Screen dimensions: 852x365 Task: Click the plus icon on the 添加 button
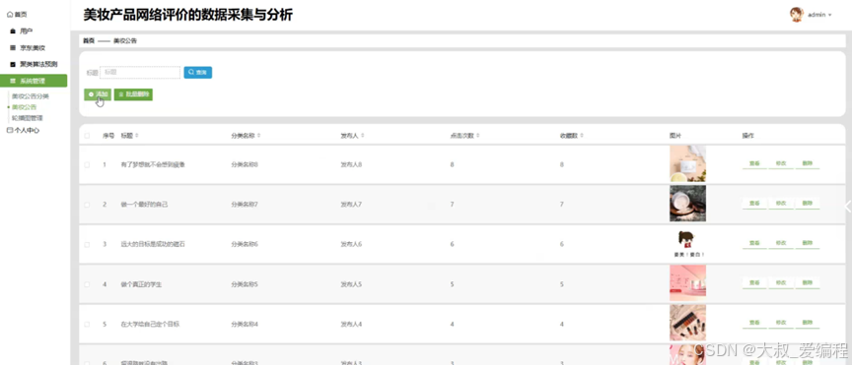[x=92, y=94]
